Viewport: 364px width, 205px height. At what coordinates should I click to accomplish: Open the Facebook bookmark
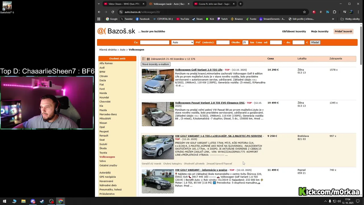click(142, 19)
